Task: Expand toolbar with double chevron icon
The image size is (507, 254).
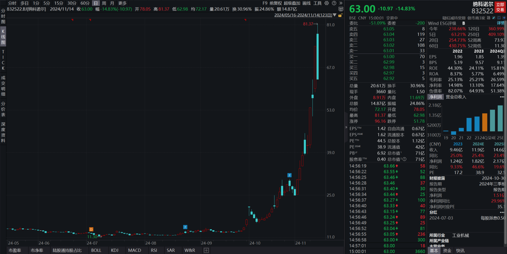Action: point(341,3)
